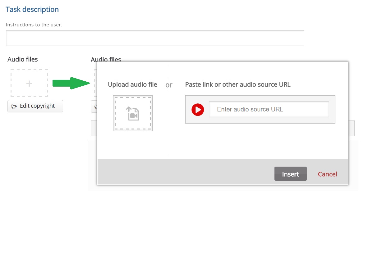Click the Task description heading
Screen dimensions: 373x258
32,9
